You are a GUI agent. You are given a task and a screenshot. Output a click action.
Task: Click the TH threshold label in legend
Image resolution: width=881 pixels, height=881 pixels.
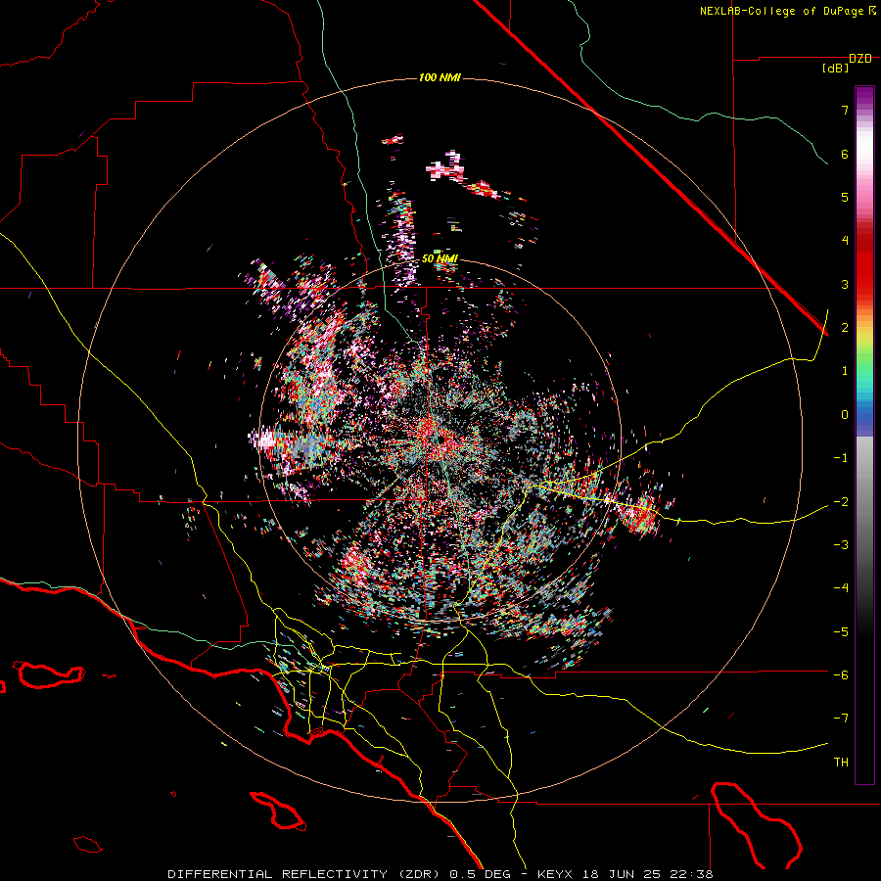pyautogui.click(x=841, y=763)
